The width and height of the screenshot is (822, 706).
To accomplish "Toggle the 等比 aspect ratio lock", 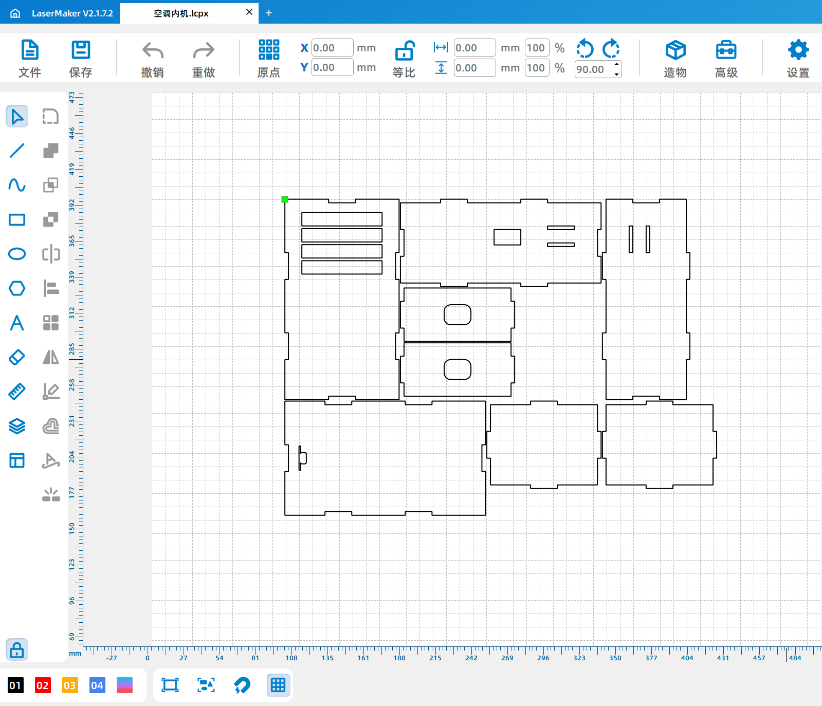I will tap(405, 51).
